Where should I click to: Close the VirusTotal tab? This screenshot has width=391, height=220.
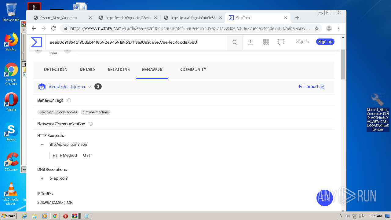tap(286, 18)
